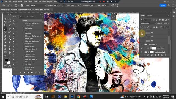Stop the screen recording red square
Image resolution: width=176 pixels, height=99 pixels.
point(104,2)
